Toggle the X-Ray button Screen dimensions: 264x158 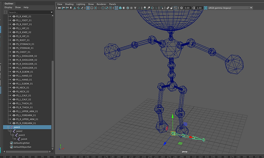tap(168, 8)
